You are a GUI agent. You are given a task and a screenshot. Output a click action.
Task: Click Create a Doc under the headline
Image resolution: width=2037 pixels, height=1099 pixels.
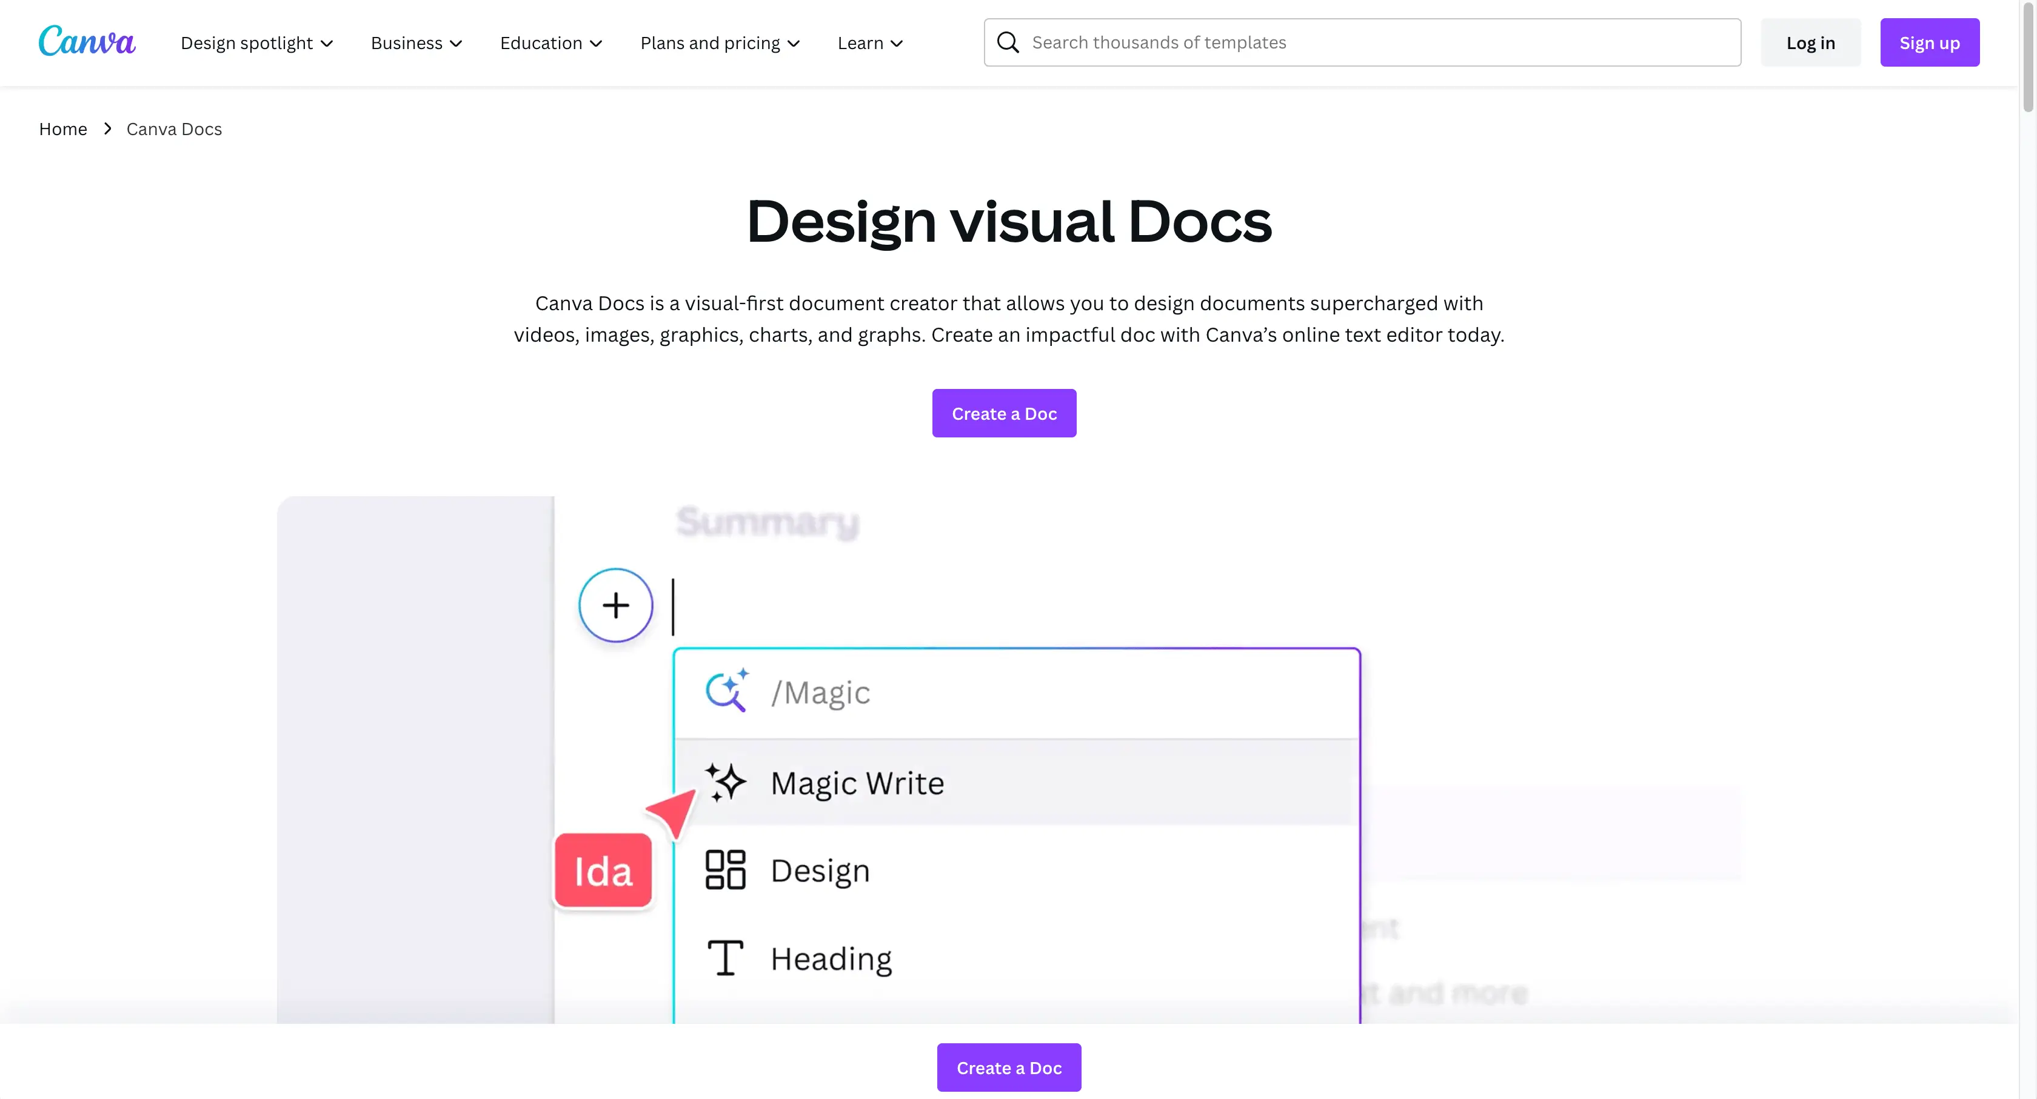click(1003, 413)
